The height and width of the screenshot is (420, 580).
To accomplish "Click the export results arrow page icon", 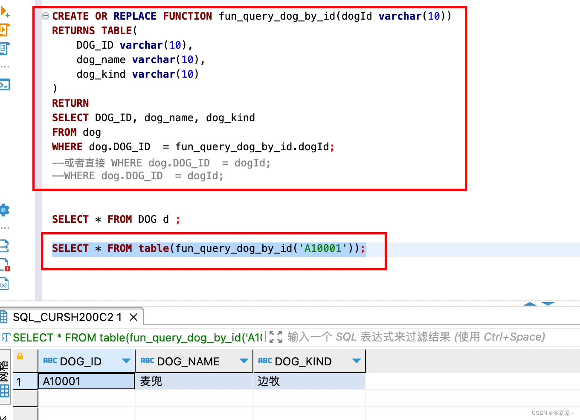I will pyautogui.click(x=4, y=246).
